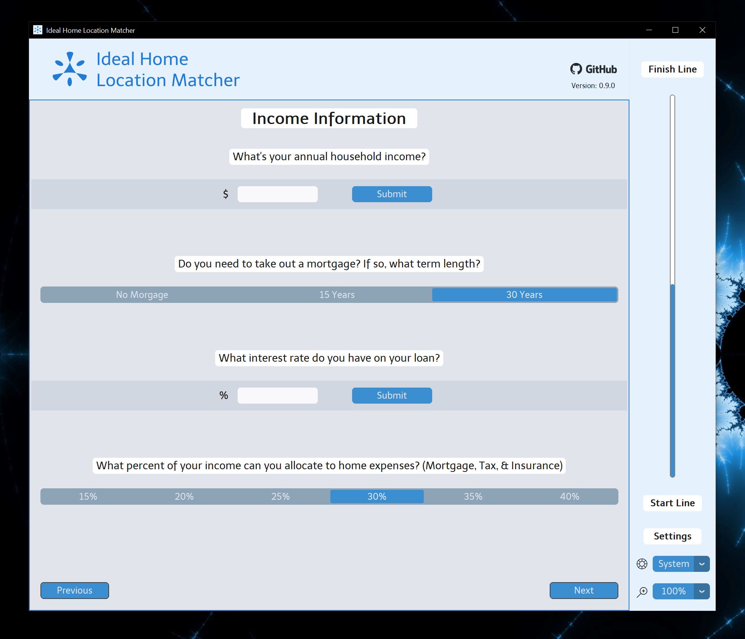Close the Ideal Home Location Matcher window

[x=702, y=30]
